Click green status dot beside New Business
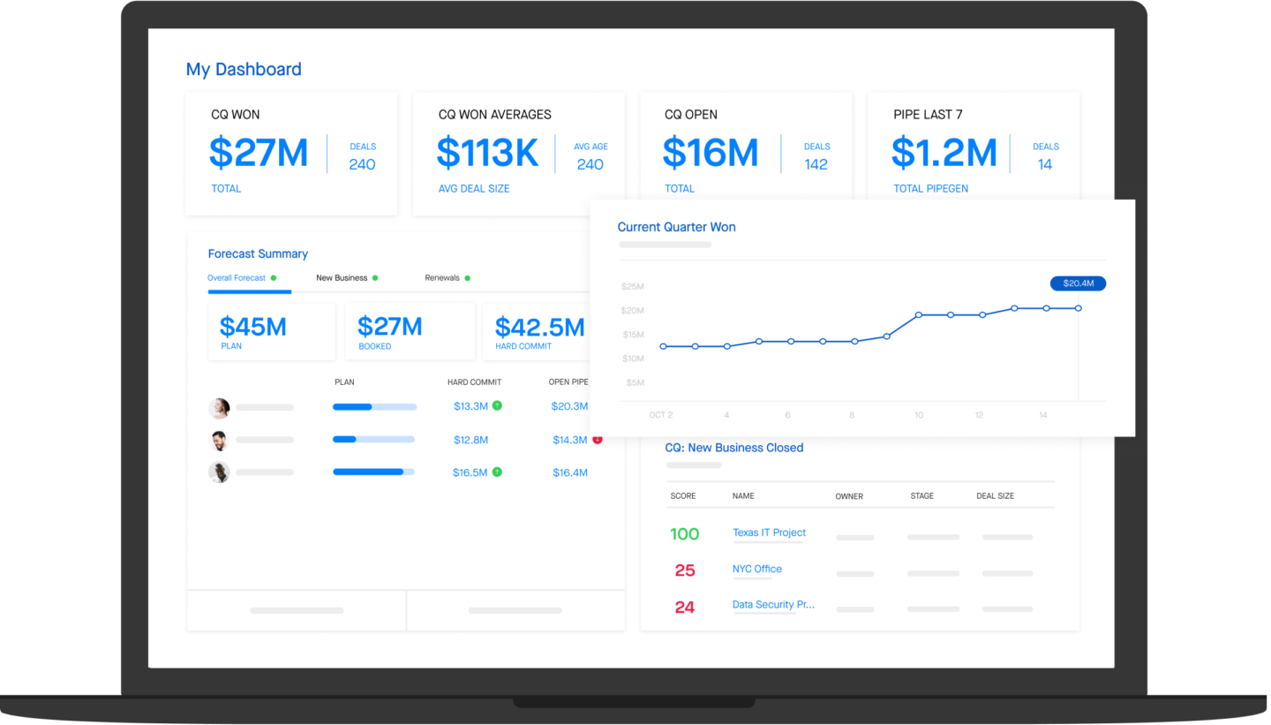The height and width of the screenshot is (725, 1271). 375,278
